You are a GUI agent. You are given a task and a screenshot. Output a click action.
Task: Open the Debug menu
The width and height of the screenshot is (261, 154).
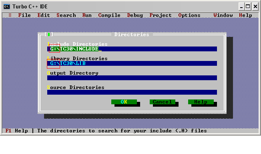(x=135, y=15)
